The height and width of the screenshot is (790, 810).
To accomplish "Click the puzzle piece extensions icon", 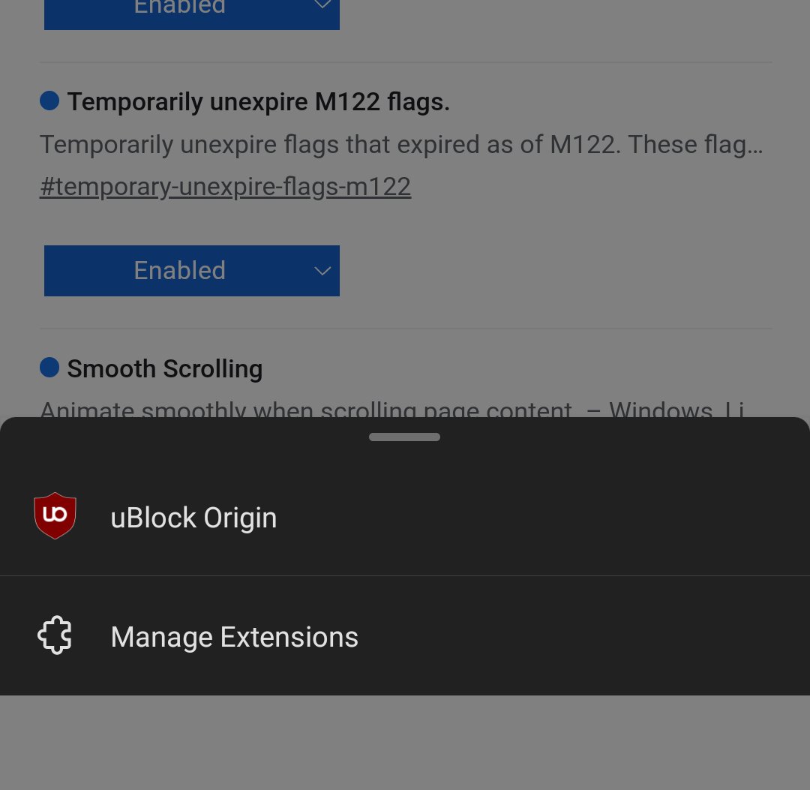I will [55, 635].
